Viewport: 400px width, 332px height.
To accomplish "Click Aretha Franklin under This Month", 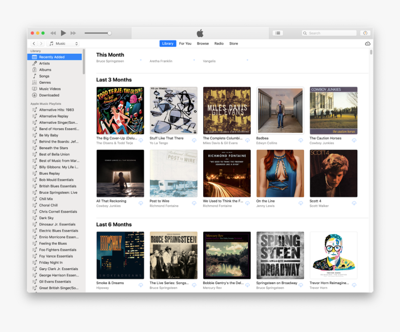I will (161, 61).
